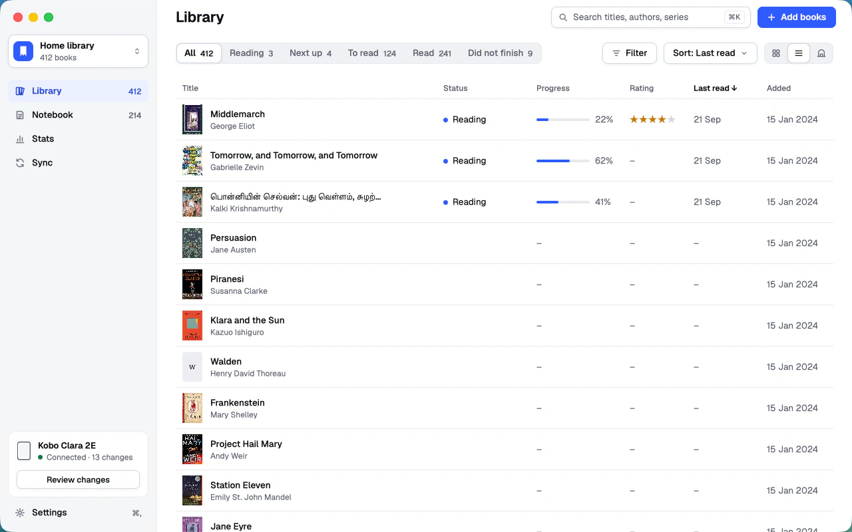
Task: Select the All 412 tab
Action: point(199,53)
